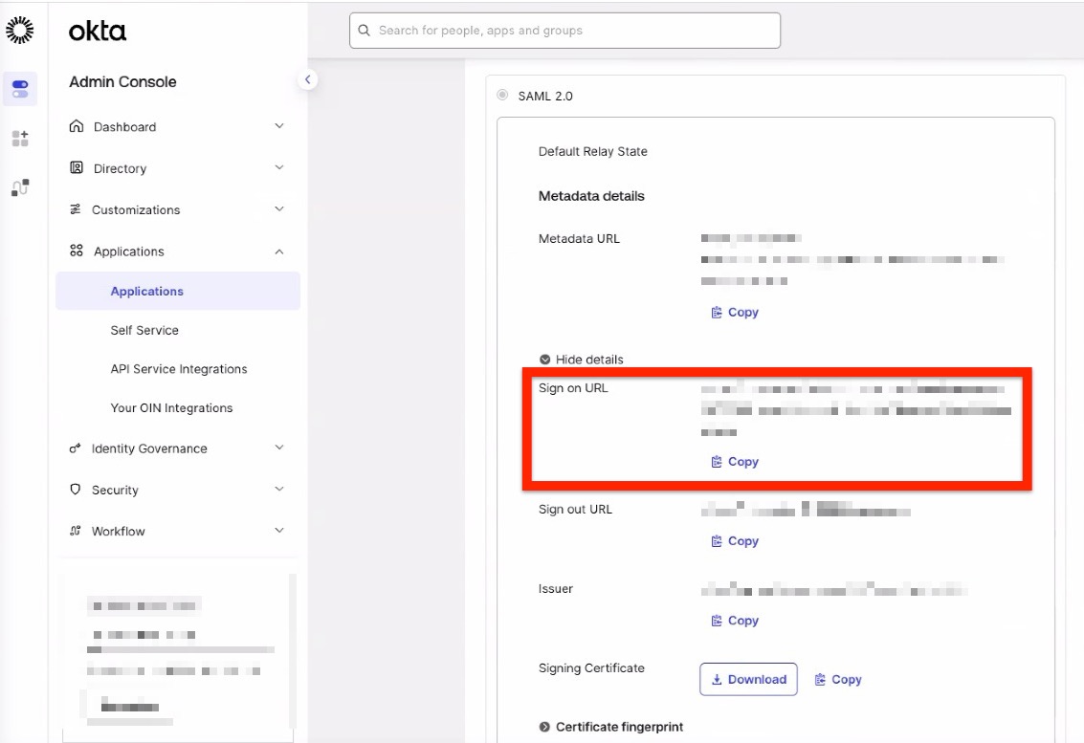Expand the Security menu chevron

[279, 489]
